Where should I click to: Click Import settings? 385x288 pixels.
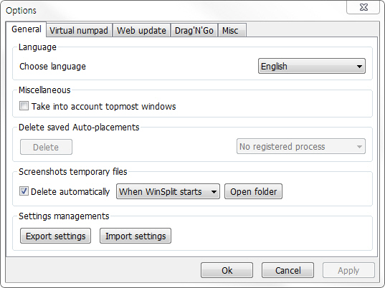click(x=136, y=236)
